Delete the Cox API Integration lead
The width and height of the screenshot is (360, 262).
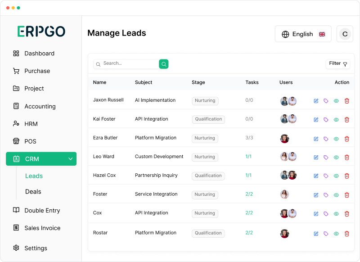[x=346, y=214]
